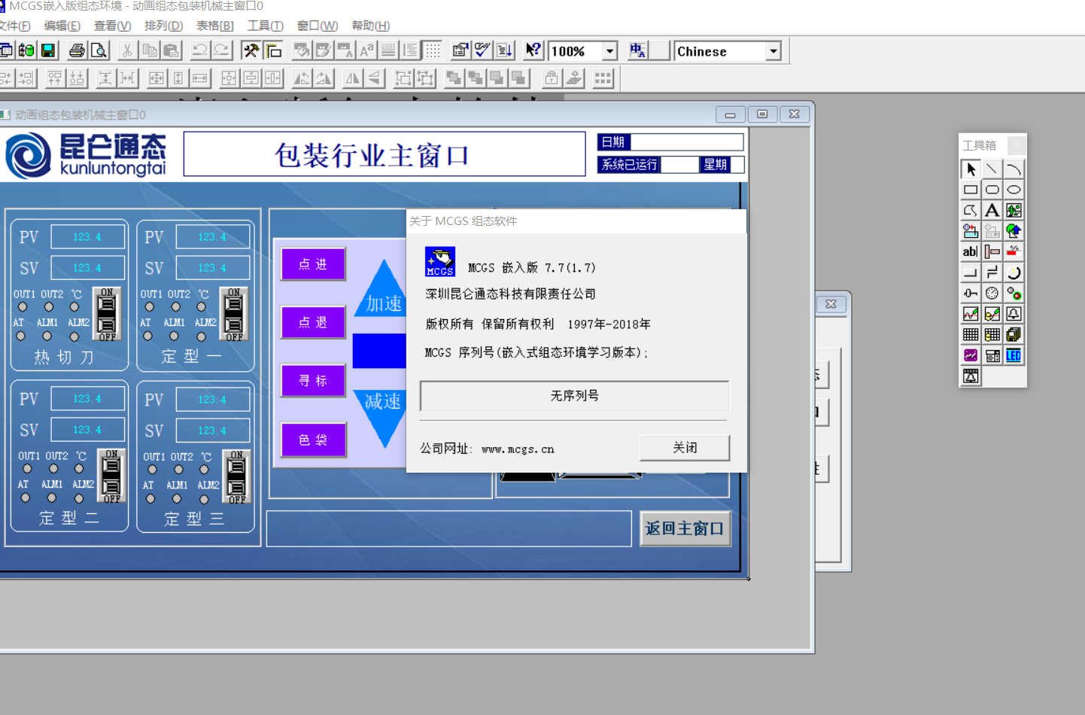The width and height of the screenshot is (1085, 715).
Task: Open the 工具(T) menu
Action: click(265, 26)
